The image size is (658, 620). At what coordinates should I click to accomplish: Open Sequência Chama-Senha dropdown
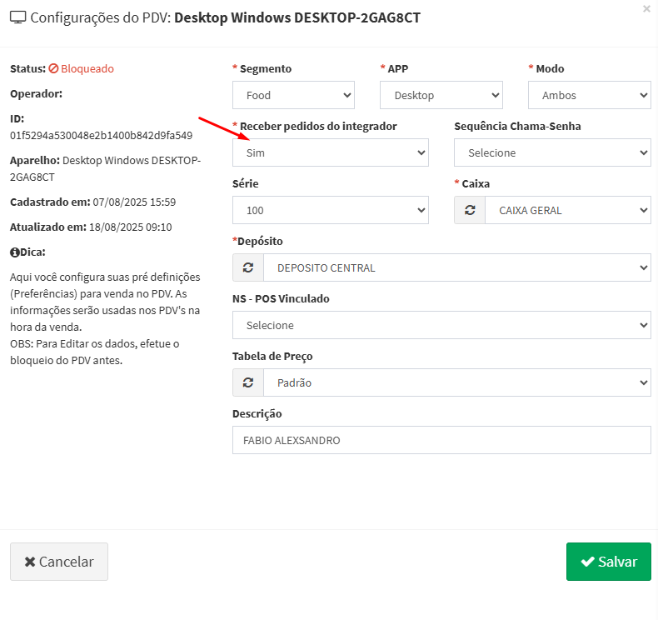pyautogui.click(x=551, y=153)
